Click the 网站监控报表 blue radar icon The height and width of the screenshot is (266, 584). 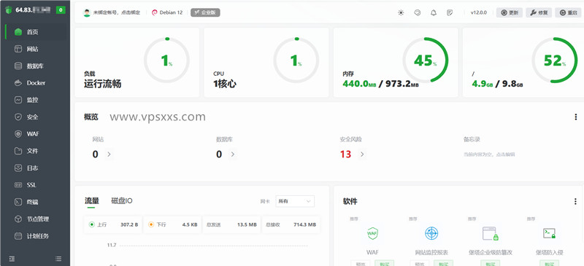tap(431, 234)
